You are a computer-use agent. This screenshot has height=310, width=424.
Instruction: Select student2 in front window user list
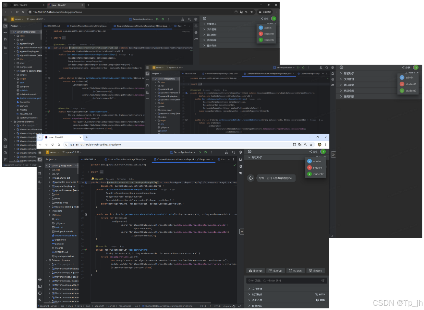point(316,174)
